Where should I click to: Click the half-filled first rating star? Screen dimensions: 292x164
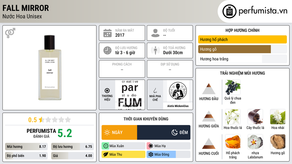[41, 120]
